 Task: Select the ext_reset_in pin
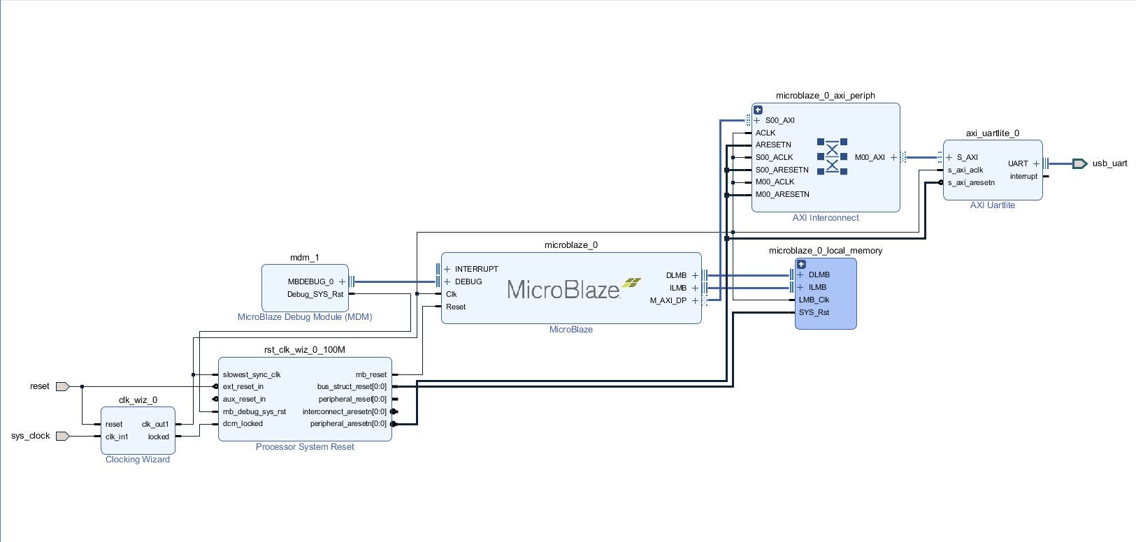[x=243, y=386]
